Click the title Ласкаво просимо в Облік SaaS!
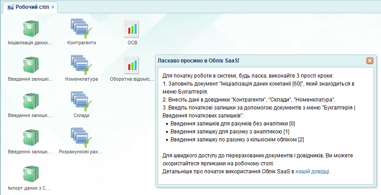Screen dimensions: 381x195 (198, 61)
